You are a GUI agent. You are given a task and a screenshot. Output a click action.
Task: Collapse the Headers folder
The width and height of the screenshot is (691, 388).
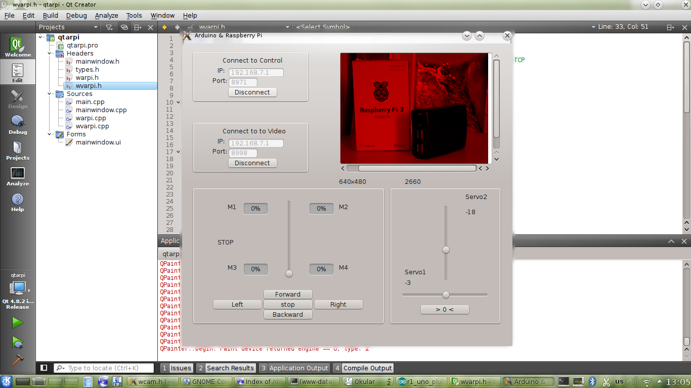click(x=50, y=53)
